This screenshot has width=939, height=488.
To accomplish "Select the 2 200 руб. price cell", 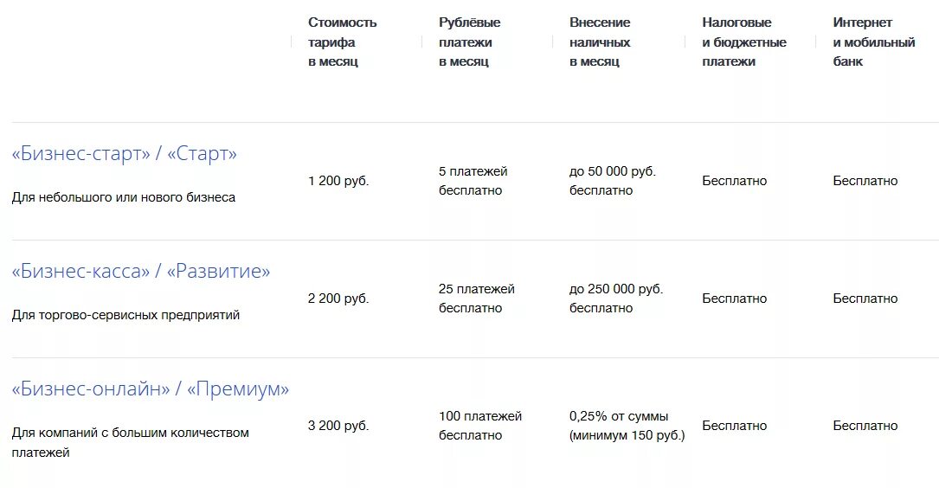I will pyautogui.click(x=338, y=299).
